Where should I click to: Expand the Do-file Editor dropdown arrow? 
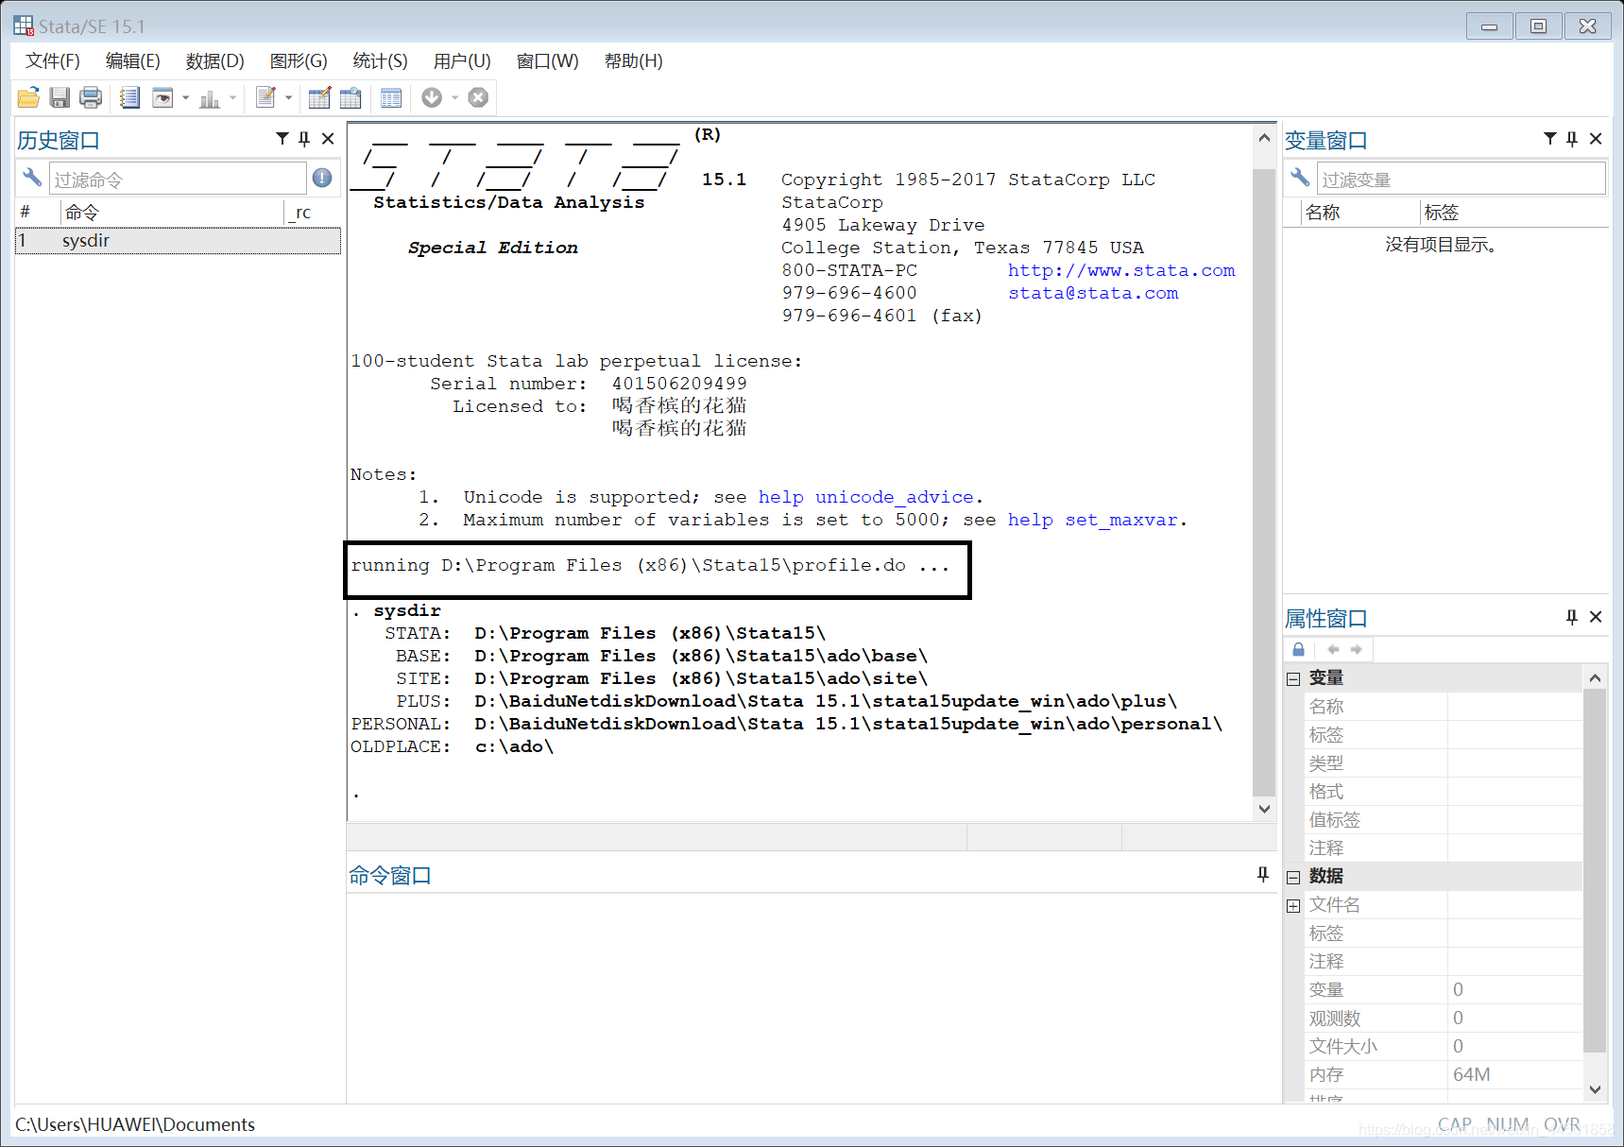(x=288, y=97)
